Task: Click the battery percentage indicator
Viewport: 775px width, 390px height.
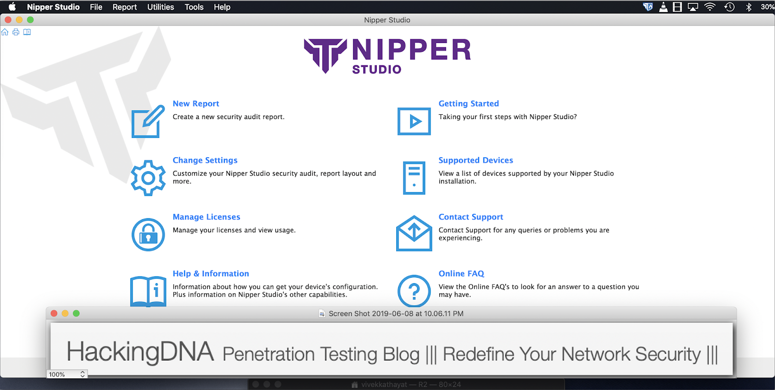Action: (x=767, y=7)
